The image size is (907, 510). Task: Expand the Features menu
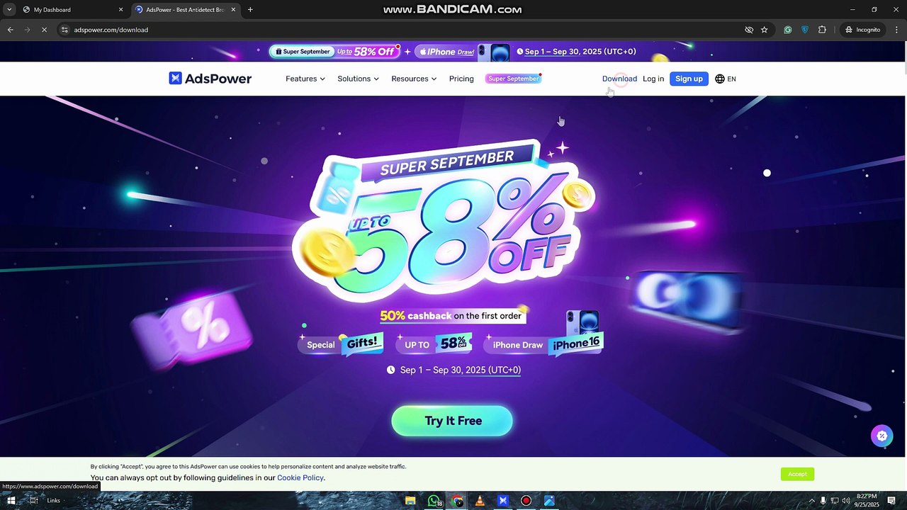305,79
